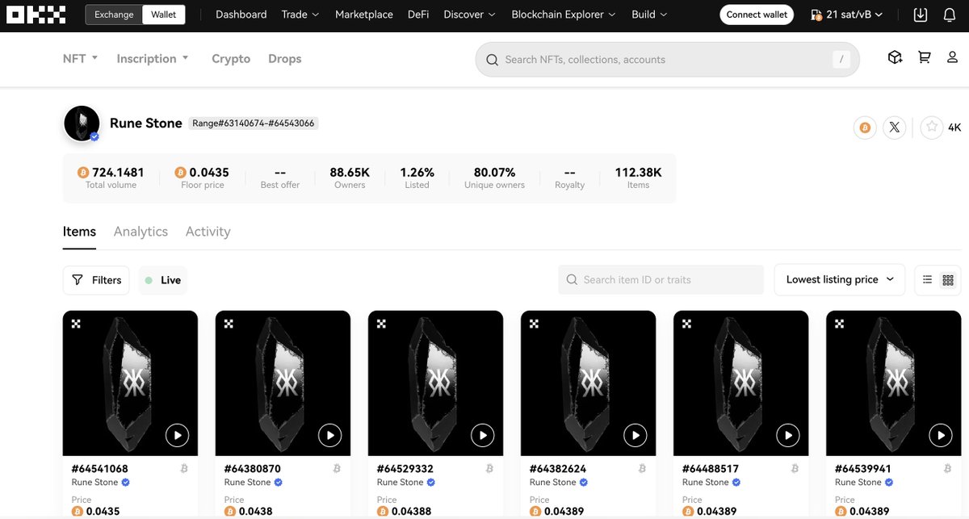Click the Bitcoin icon next to #64529332

pyautogui.click(x=489, y=468)
